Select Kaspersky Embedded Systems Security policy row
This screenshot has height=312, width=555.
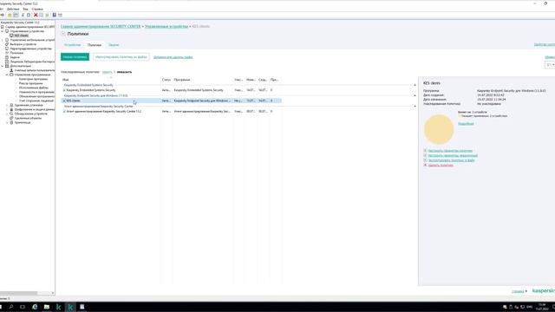pos(172,90)
